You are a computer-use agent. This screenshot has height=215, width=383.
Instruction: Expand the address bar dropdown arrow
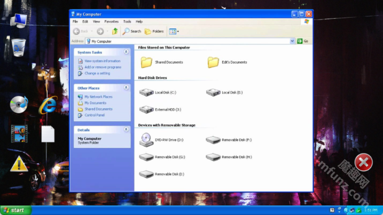292,41
